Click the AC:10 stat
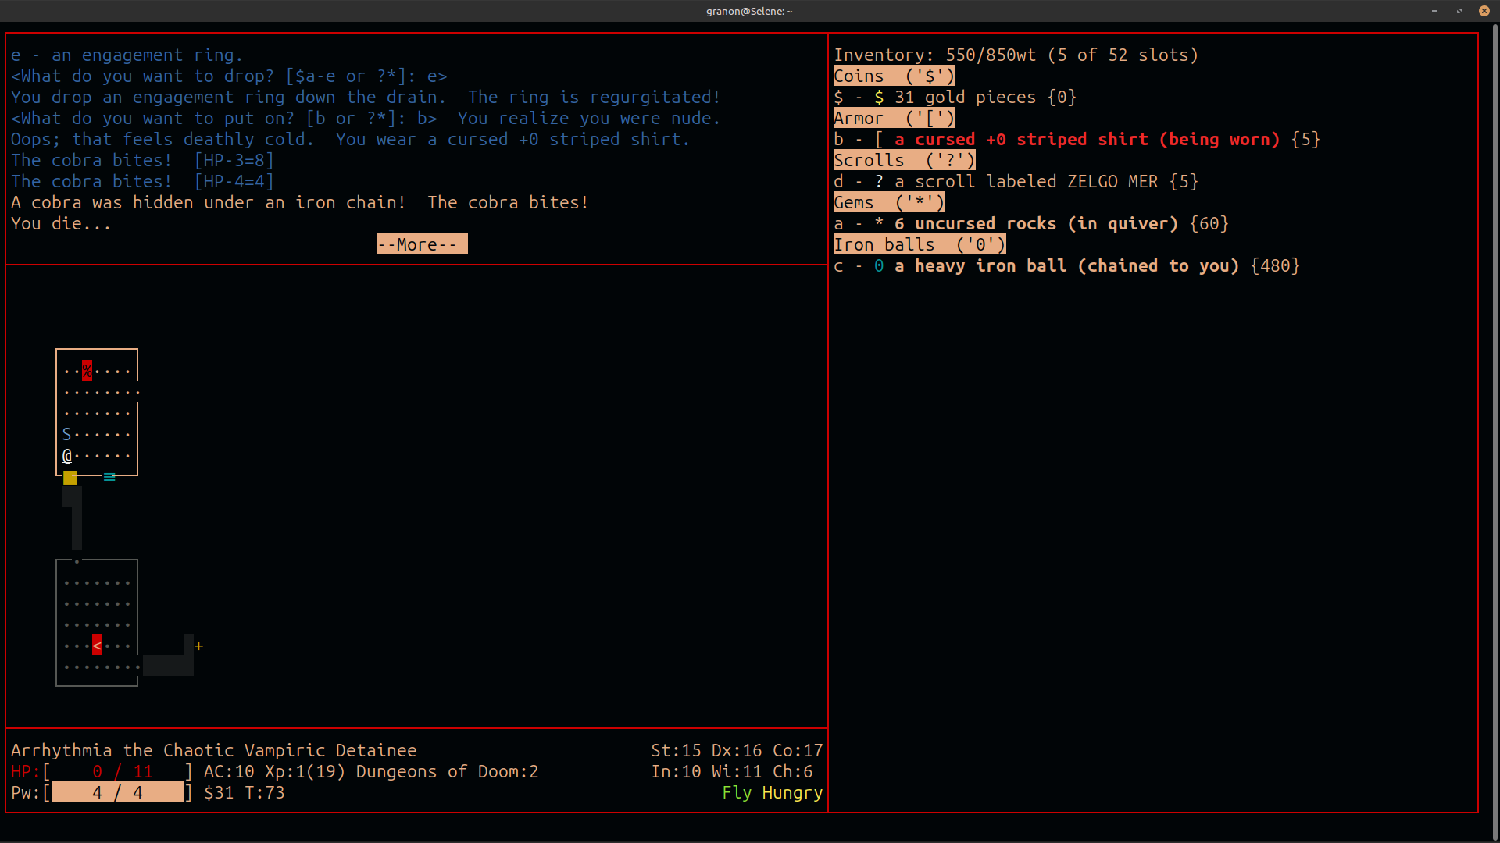Viewport: 1500px width, 843px height. [229, 771]
